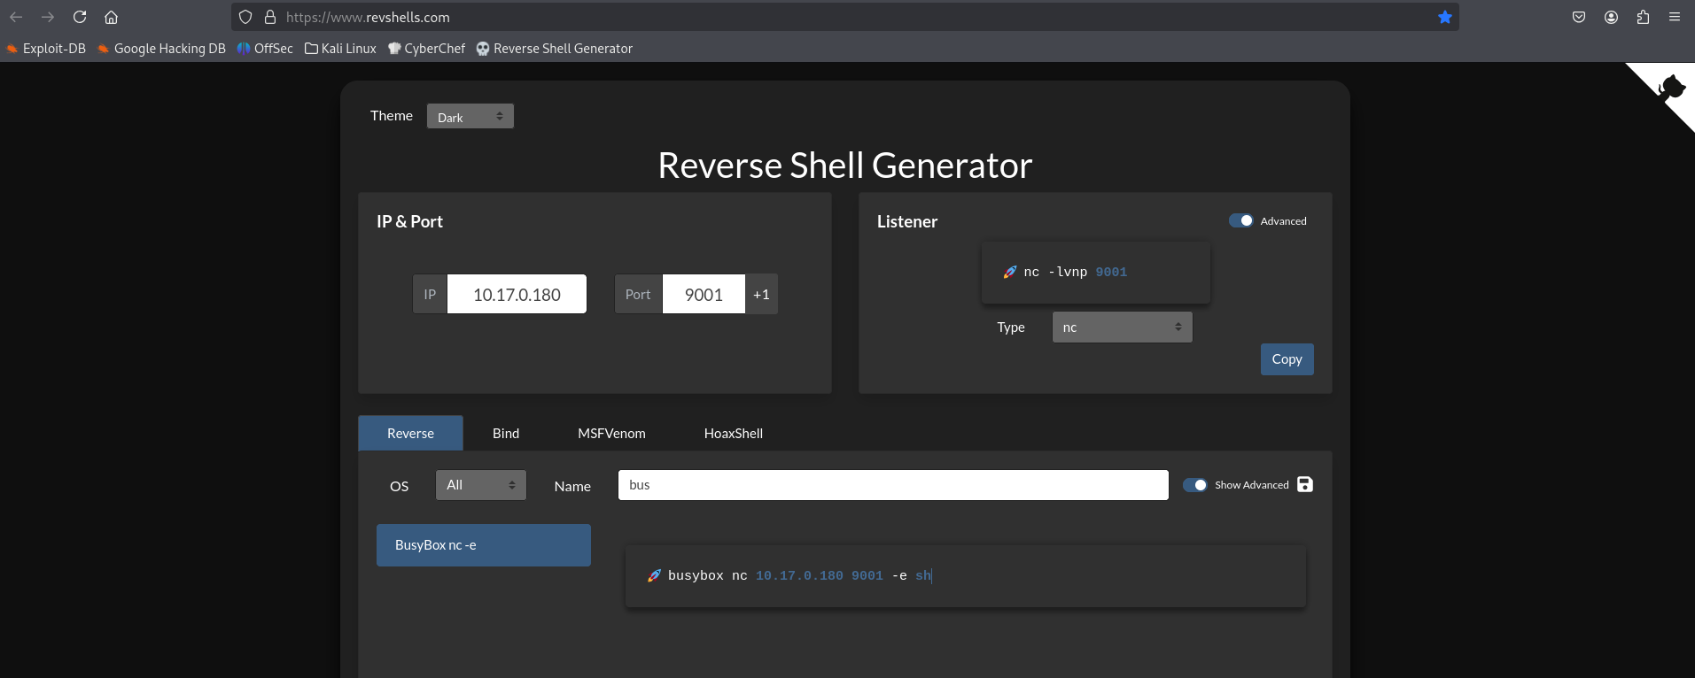Open CyberChef bookmark

click(426, 49)
